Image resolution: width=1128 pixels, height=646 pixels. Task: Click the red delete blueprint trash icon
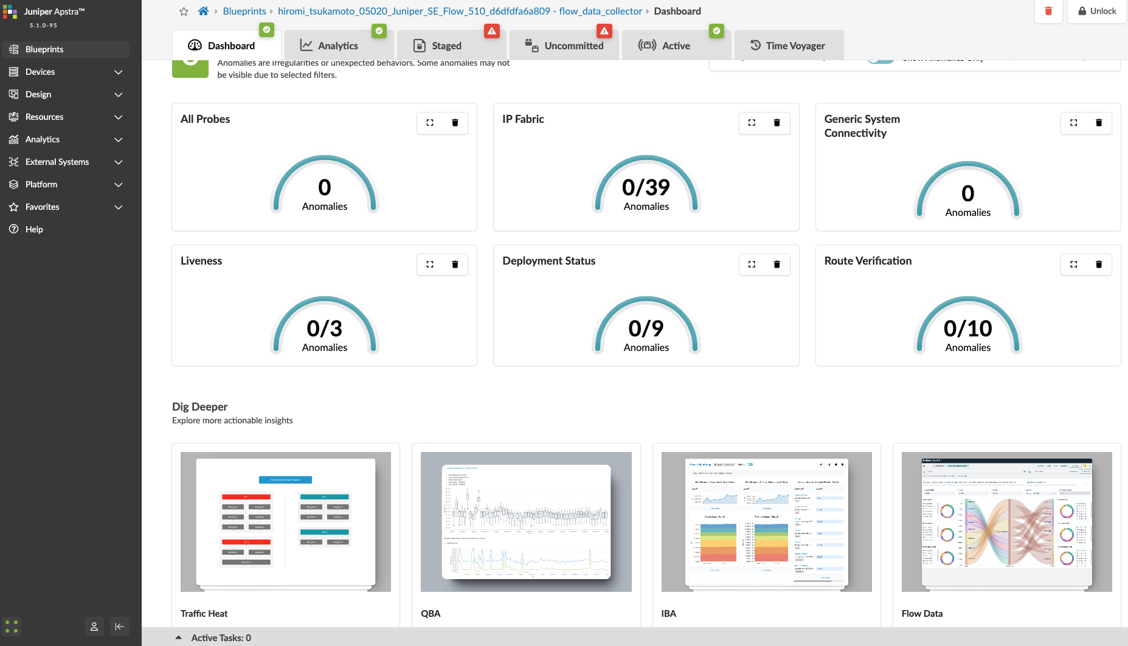click(x=1048, y=11)
